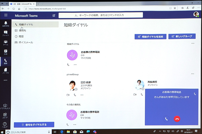Open the Files section in sidebar
Screen dimensions: 202x134
pos(6,71)
